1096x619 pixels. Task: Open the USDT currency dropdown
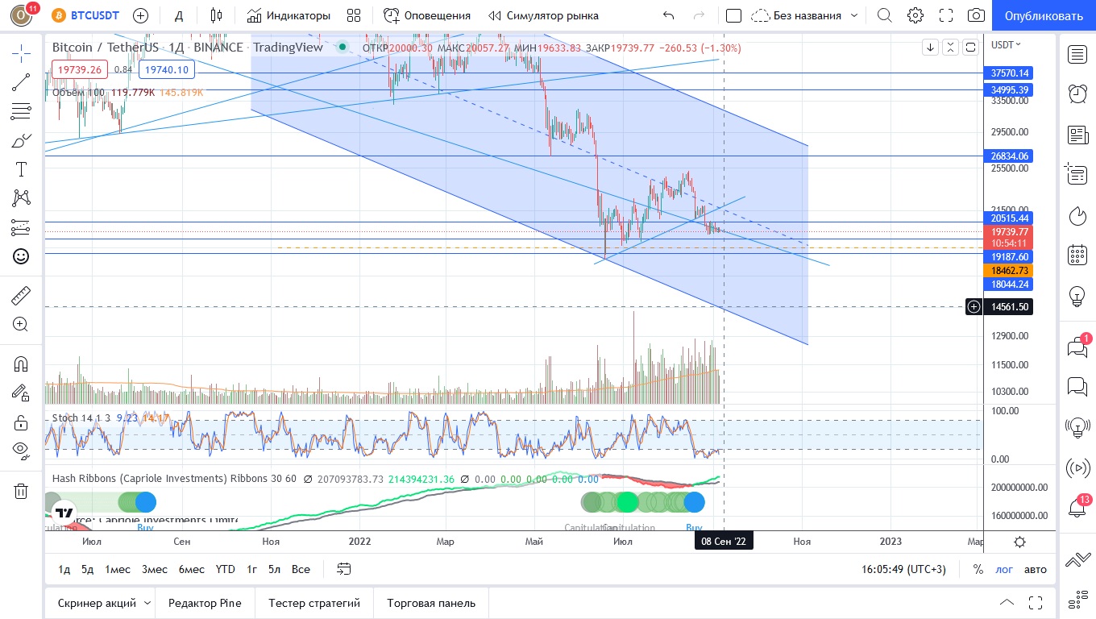[x=1006, y=45]
